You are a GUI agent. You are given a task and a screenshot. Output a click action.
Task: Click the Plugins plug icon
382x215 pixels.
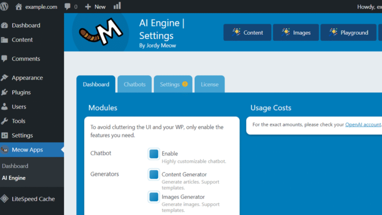(x=4, y=92)
